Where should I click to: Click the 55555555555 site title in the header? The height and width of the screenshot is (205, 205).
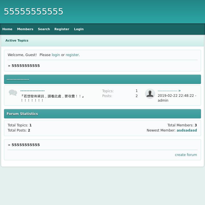click(33, 12)
